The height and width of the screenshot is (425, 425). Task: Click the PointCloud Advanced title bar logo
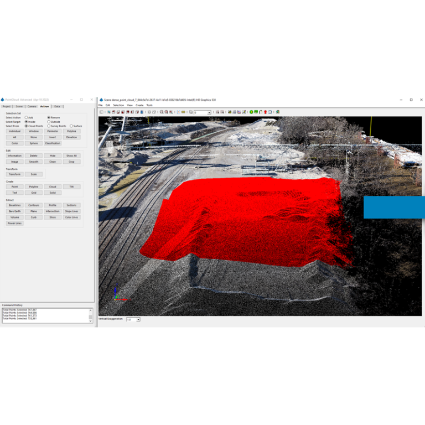click(x=2, y=100)
